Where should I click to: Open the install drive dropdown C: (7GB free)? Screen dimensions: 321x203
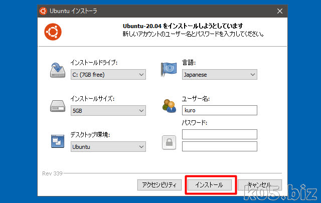point(108,75)
